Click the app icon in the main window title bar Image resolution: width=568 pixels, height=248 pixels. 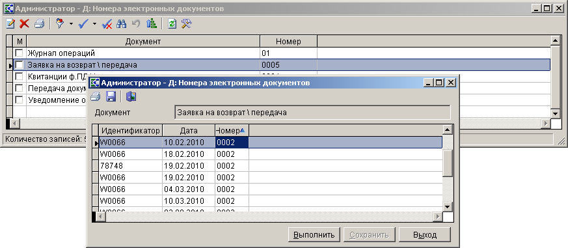(x=8, y=8)
